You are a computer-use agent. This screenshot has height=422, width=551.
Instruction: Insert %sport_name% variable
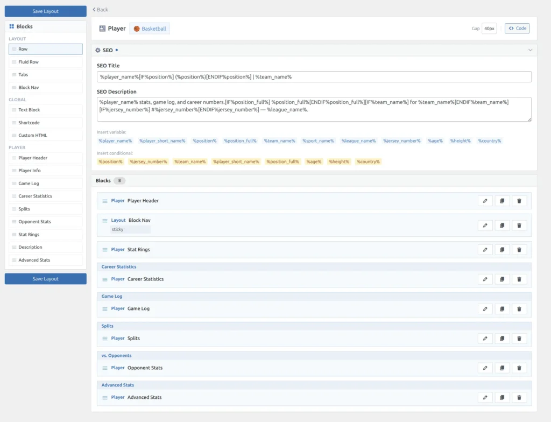pyautogui.click(x=319, y=140)
